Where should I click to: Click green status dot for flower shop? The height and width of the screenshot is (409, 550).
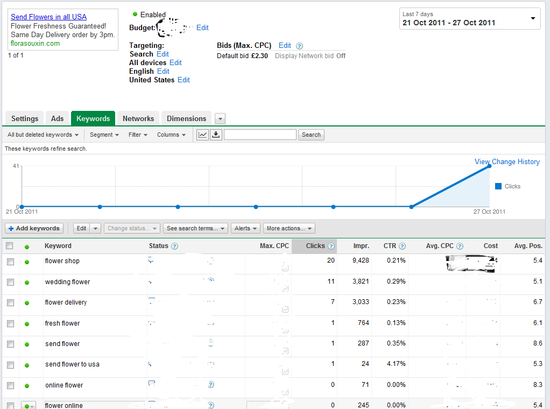pos(27,262)
